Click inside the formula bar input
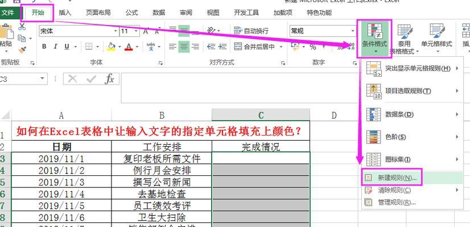470x227 pixels. 240,88
